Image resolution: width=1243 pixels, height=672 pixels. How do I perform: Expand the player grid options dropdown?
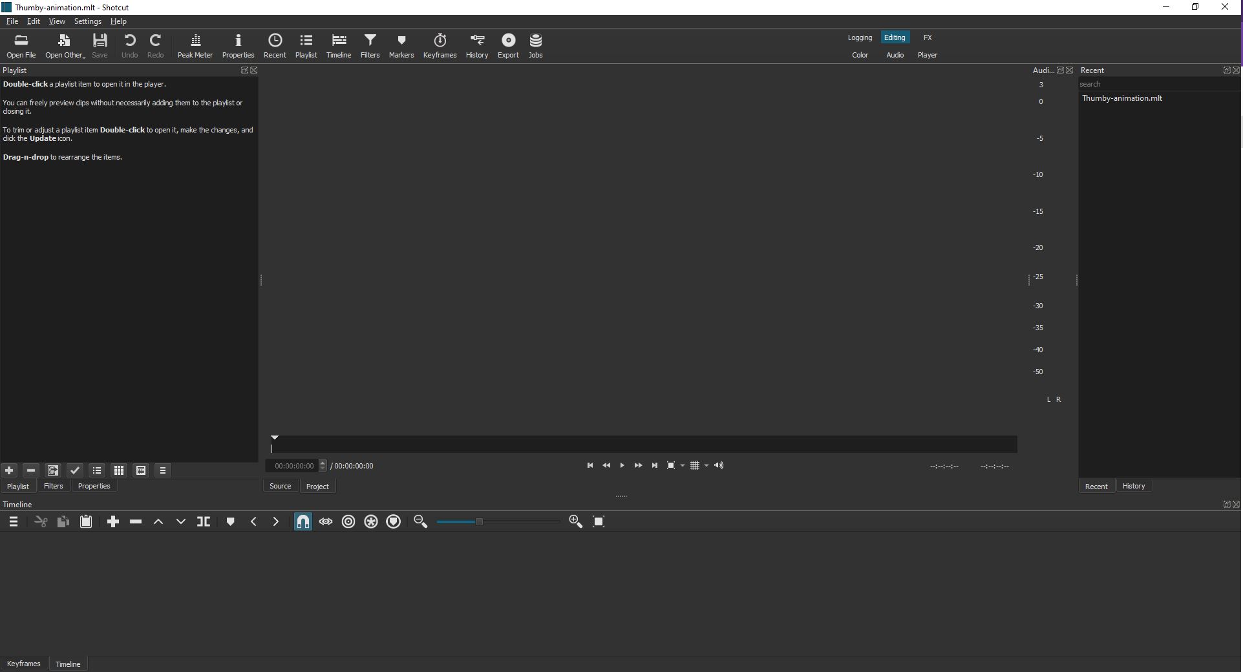pyautogui.click(x=706, y=466)
